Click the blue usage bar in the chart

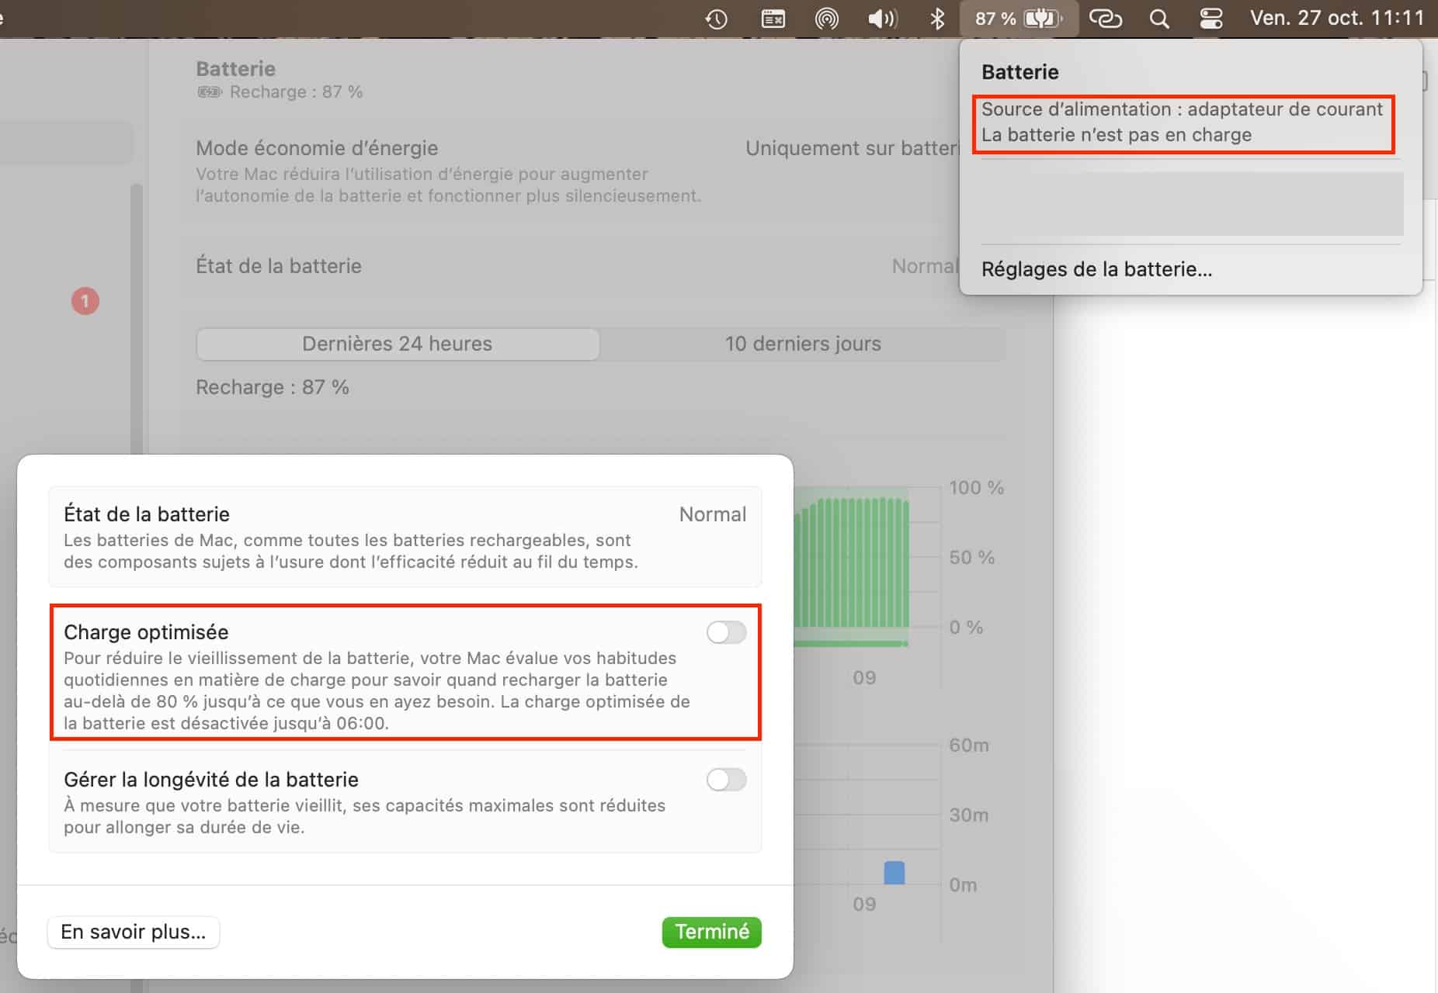pos(894,872)
